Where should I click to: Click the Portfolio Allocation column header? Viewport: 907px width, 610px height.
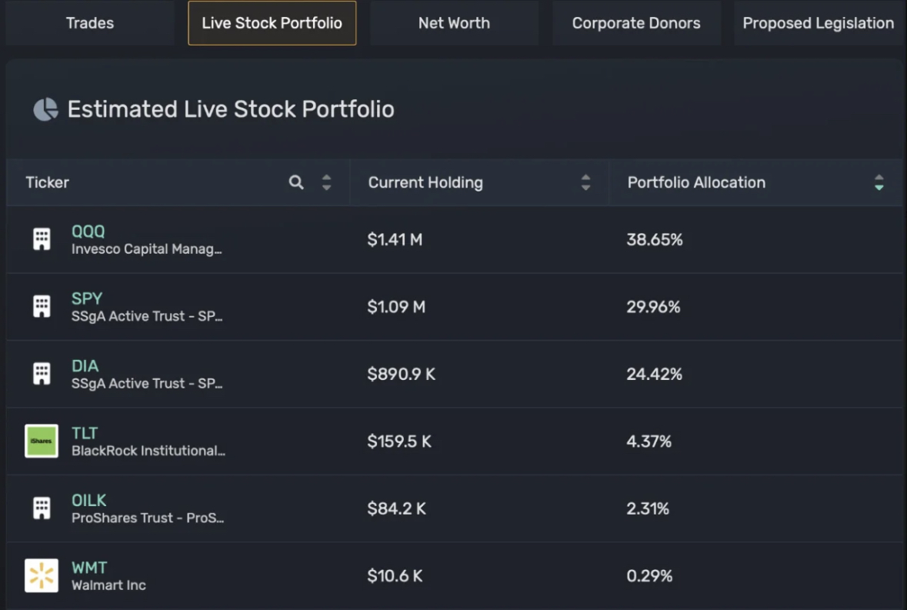pos(696,182)
